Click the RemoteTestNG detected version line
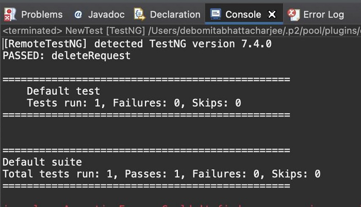The width and height of the screenshot is (361, 207). point(137,44)
